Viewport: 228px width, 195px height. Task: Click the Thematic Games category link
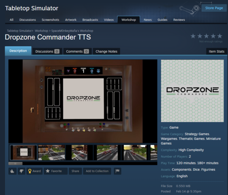coord(192,139)
